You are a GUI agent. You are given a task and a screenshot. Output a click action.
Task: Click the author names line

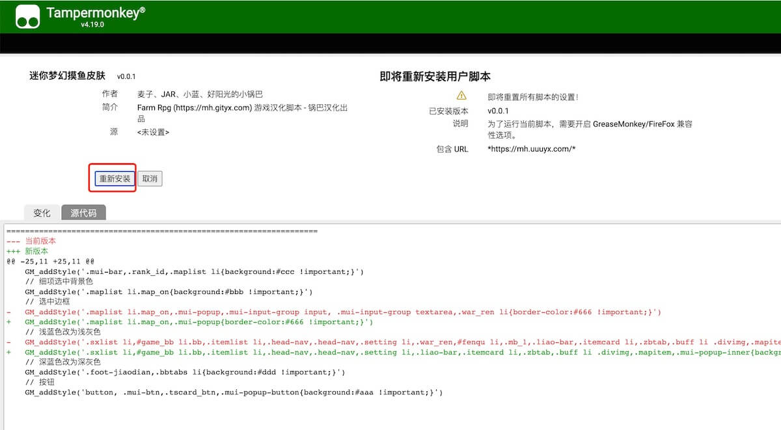200,94
